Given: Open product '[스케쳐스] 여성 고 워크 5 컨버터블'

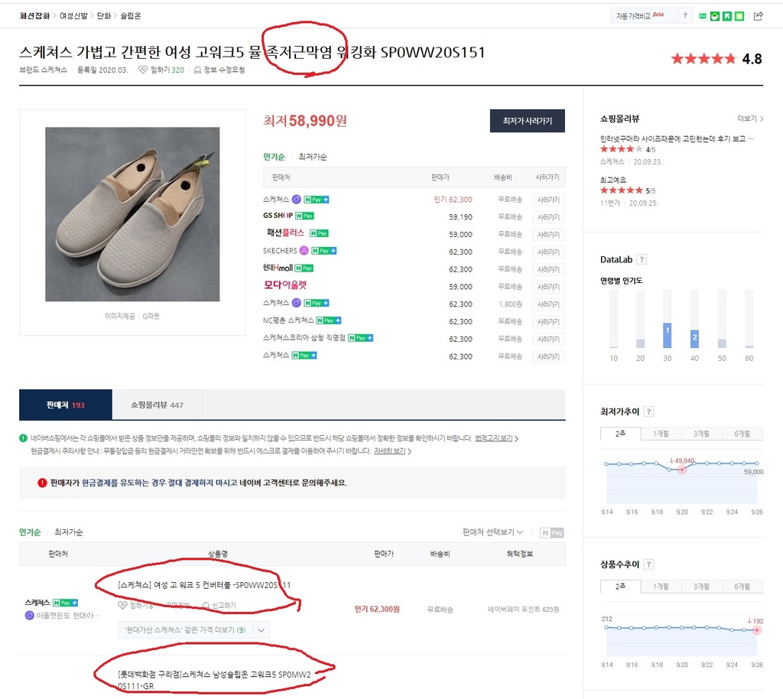Looking at the screenshot, I should [203, 585].
